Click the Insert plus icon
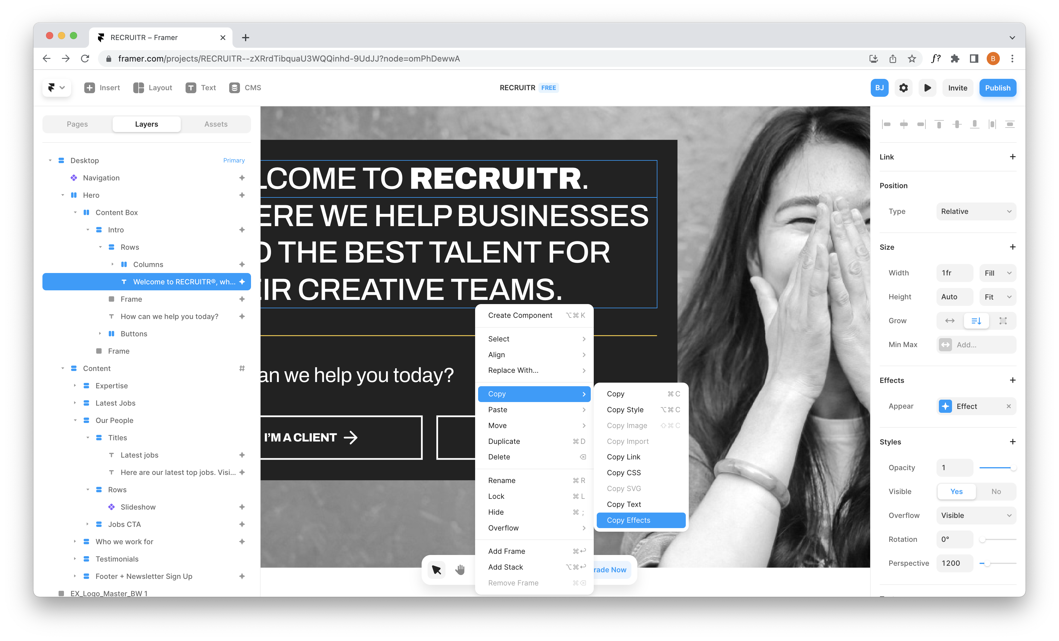The image size is (1059, 641). [89, 88]
